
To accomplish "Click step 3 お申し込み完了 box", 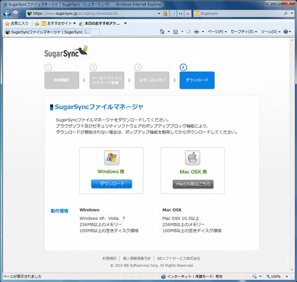I will coord(152,80).
